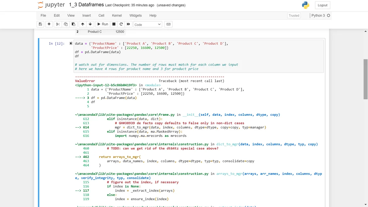Move selected cell down arrow
The image size is (368, 207).
(x=90, y=24)
